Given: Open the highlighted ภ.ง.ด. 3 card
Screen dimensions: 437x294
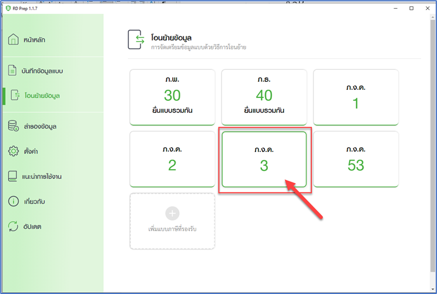Looking at the screenshot, I should coord(264,159).
